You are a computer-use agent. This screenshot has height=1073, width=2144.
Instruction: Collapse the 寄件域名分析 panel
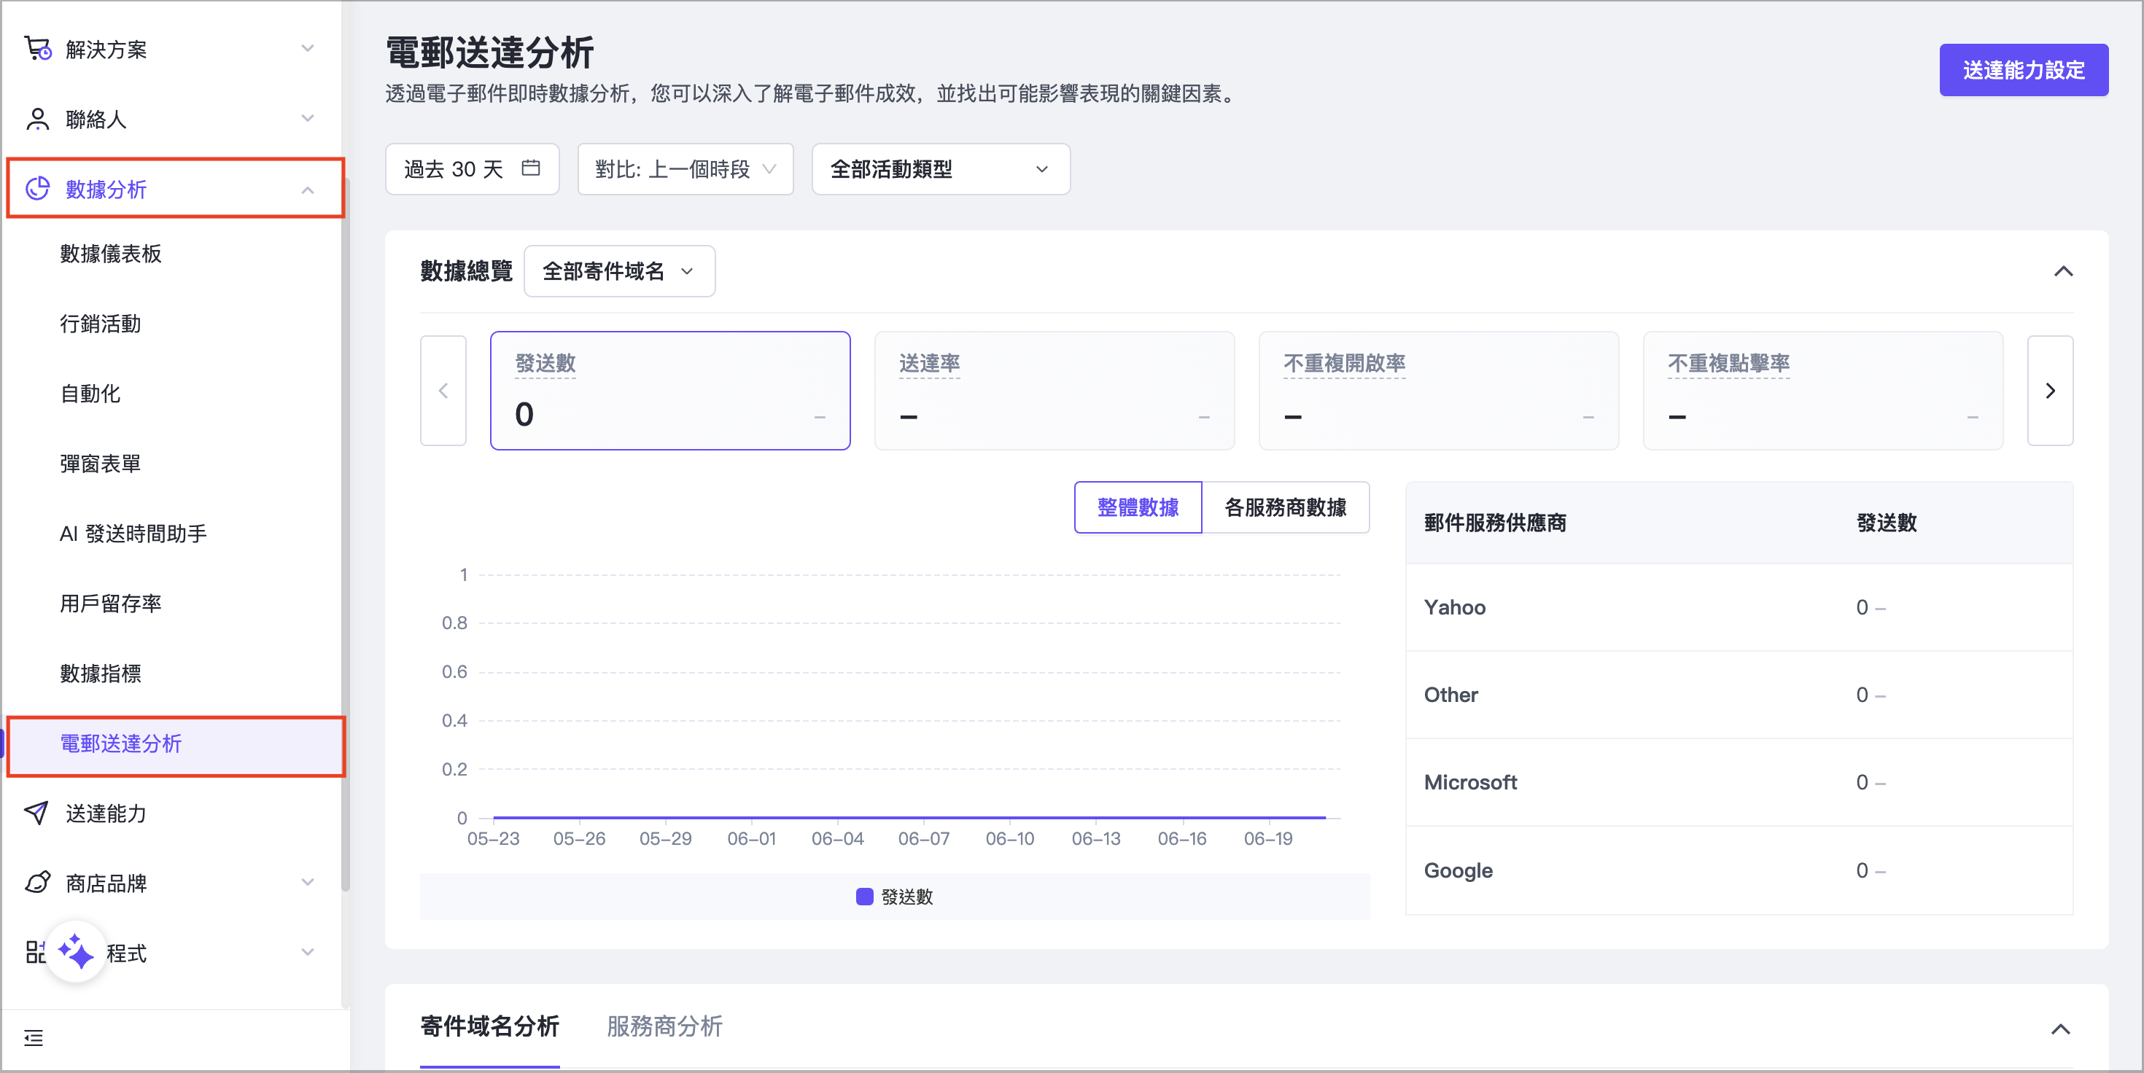click(x=2061, y=1029)
